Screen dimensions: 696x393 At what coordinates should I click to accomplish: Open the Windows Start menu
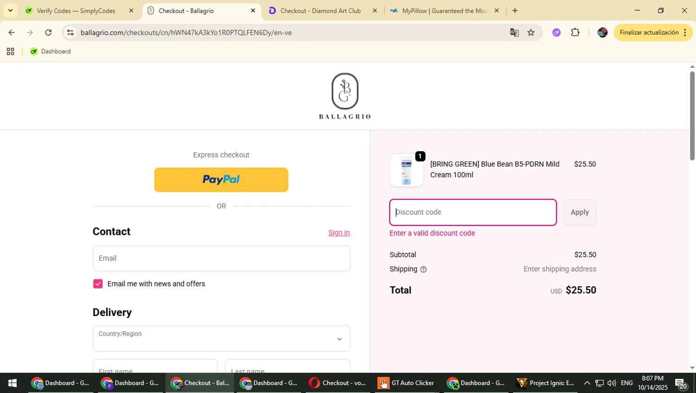pyautogui.click(x=12, y=383)
